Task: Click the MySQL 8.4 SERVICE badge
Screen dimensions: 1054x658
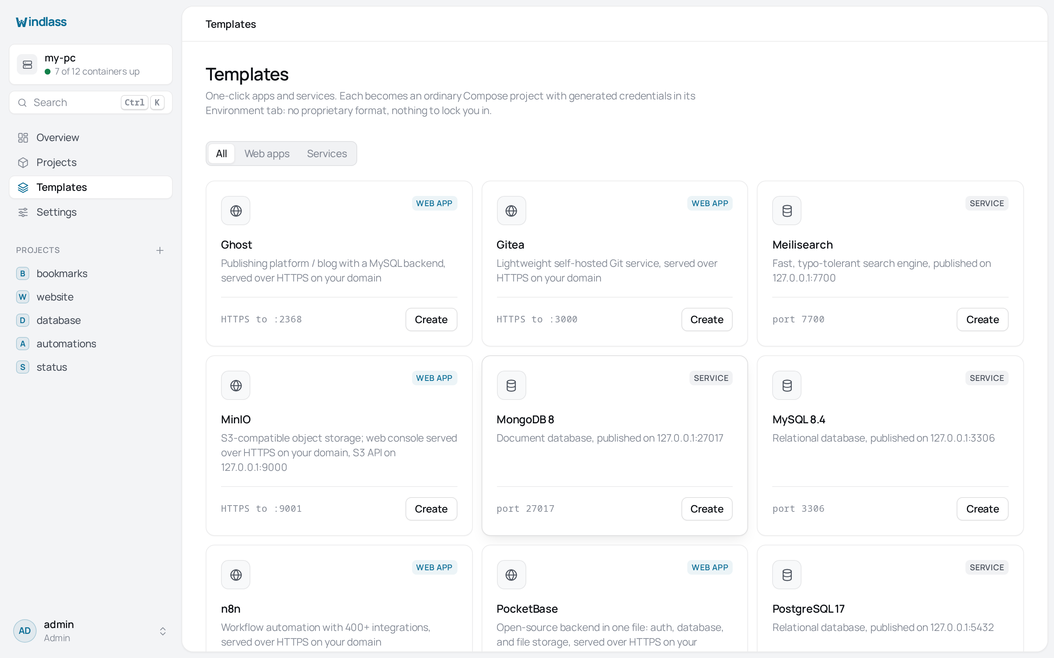Action: [x=987, y=378]
